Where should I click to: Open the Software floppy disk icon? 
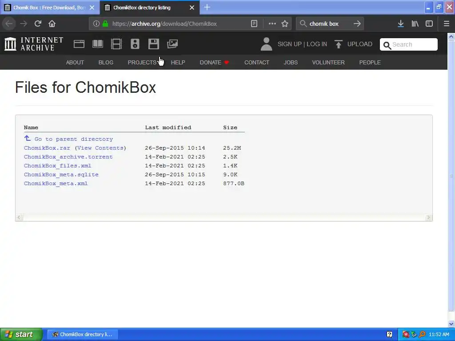153,44
